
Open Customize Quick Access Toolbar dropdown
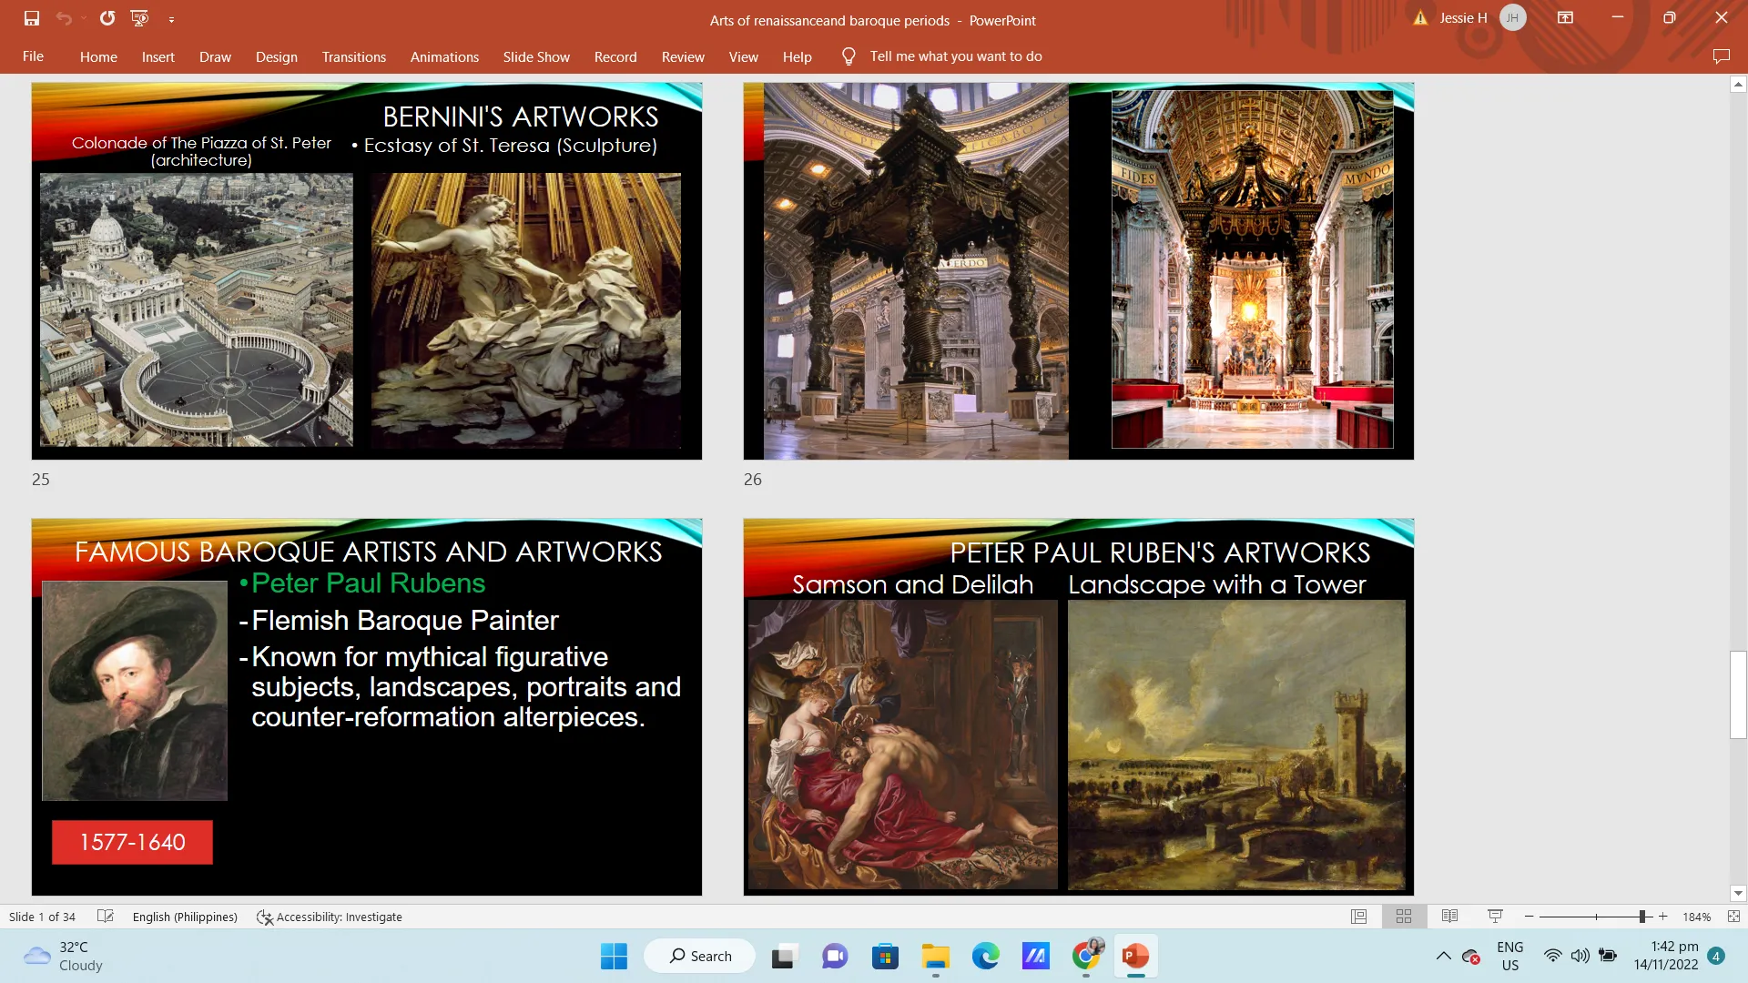(x=171, y=19)
